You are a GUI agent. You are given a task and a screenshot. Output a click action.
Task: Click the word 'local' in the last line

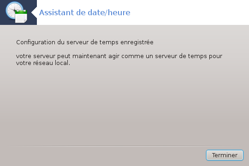click(62, 63)
